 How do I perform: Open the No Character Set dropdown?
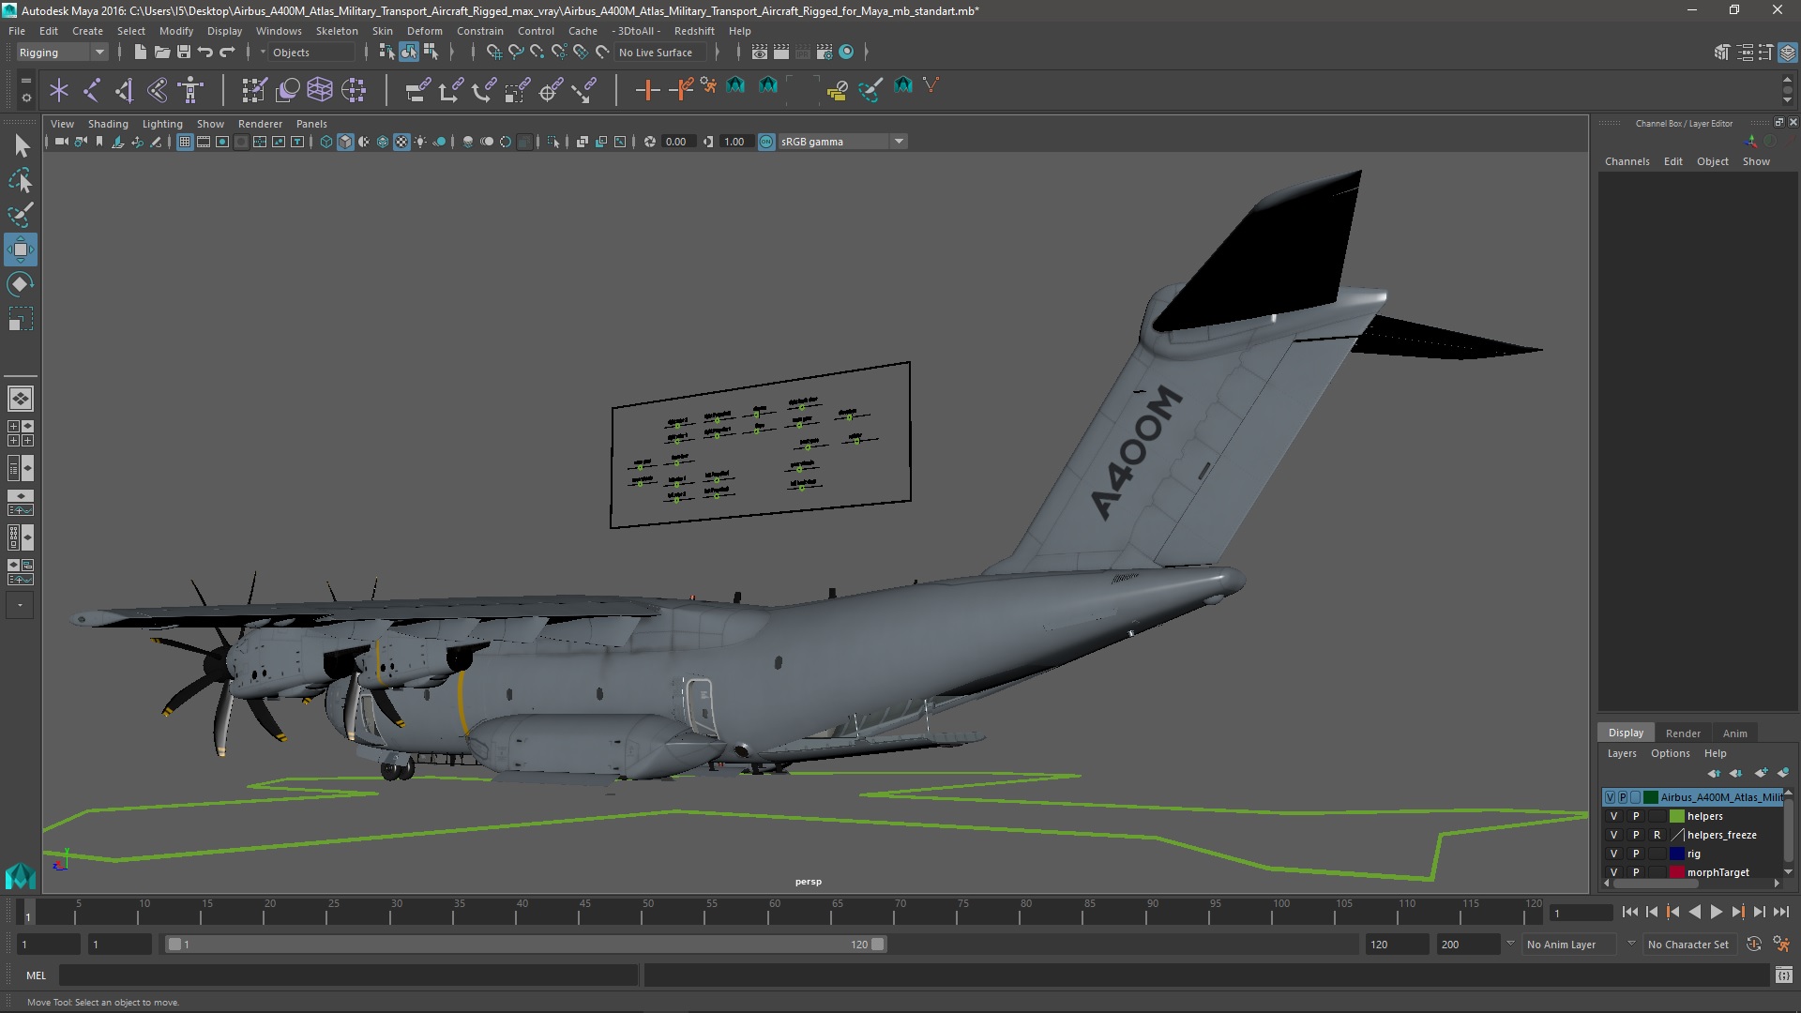coord(1688,945)
